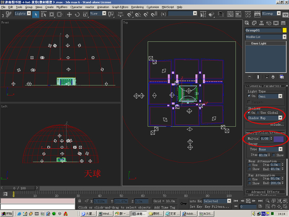Open the Mirror Selected Objects tool
Image resolution: width=289 pixels, height=217 pixels.
203,14
